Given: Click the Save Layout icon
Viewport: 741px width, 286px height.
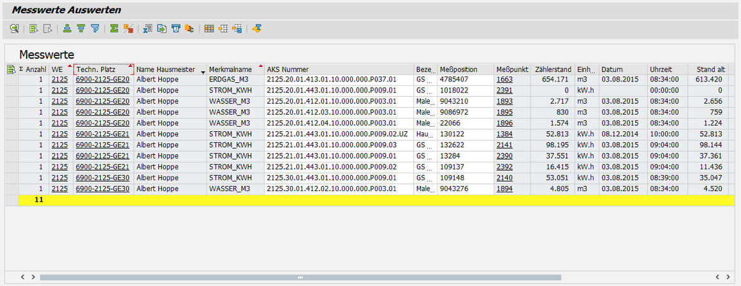Looking at the screenshot, I should 237,29.
